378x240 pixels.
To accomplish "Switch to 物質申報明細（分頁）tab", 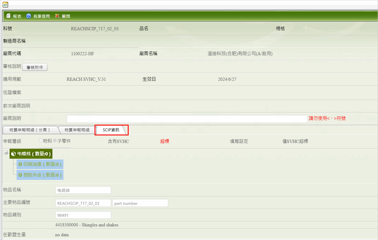I will pyautogui.click(x=30, y=130).
